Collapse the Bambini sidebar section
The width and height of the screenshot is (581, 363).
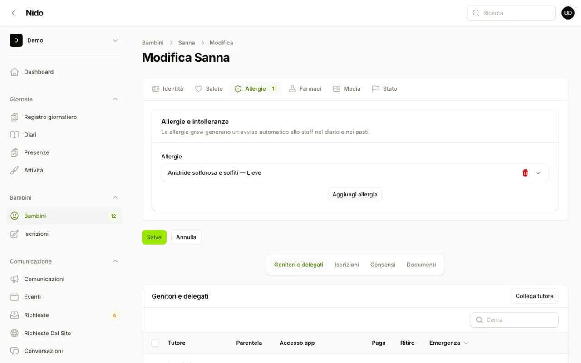115,197
